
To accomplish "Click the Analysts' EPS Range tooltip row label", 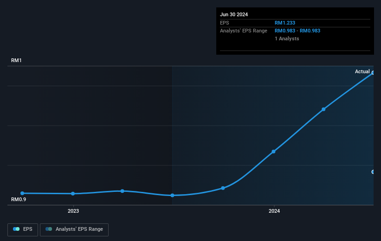I will coord(244,31).
